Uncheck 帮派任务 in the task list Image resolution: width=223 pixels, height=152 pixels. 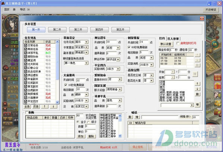tap(26, 49)
